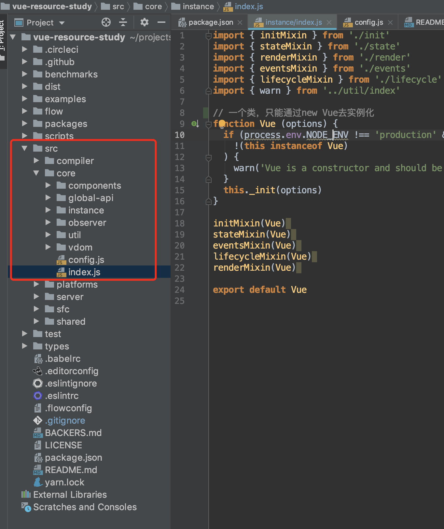Click the collapse all icon in Project panel

(123, 22)
